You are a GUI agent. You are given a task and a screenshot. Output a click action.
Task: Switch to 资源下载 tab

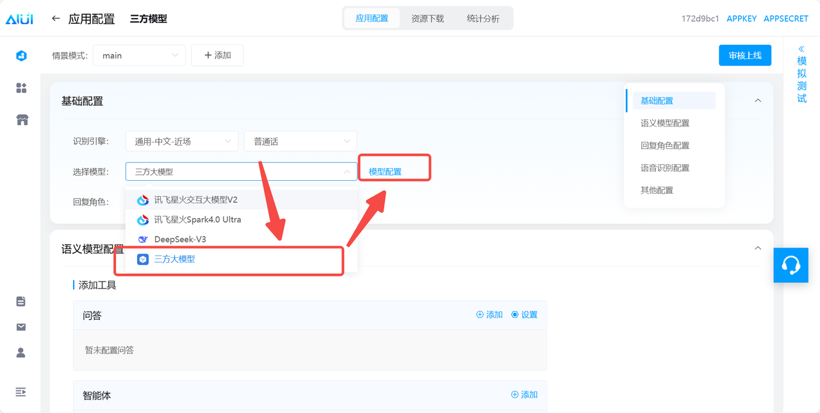(427, 19)
